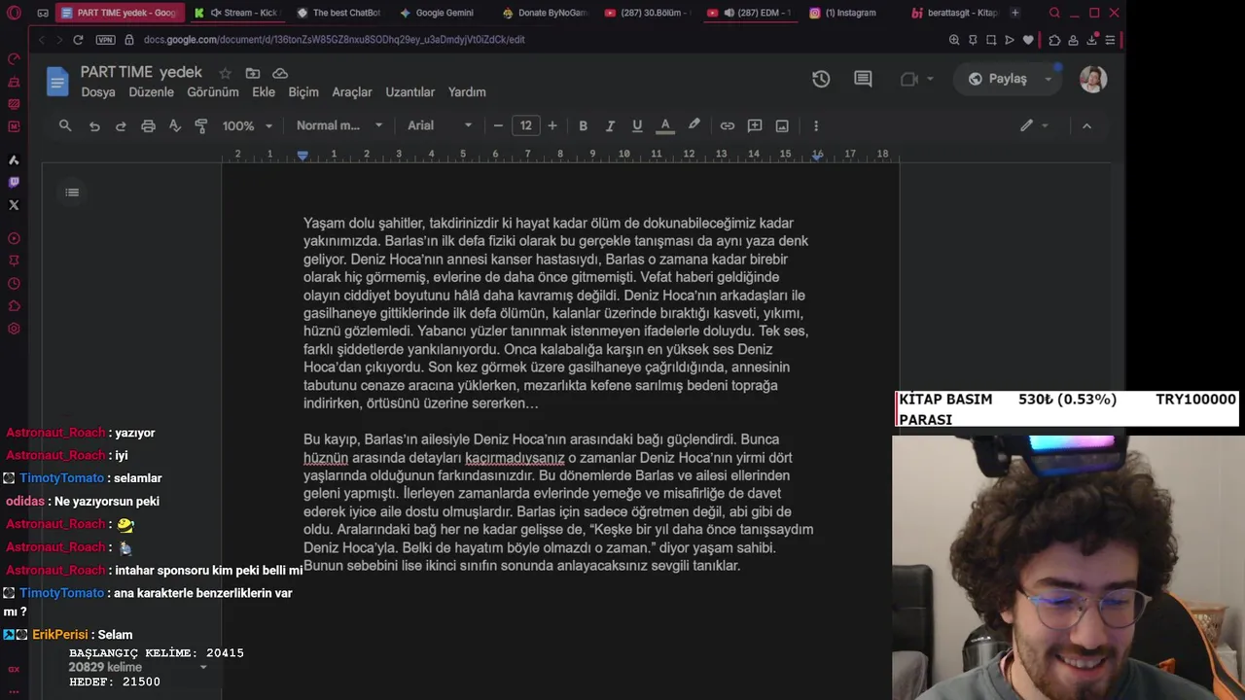Print the document
Viewport: 1245px width, 700px height.
[x=148, y=125]
